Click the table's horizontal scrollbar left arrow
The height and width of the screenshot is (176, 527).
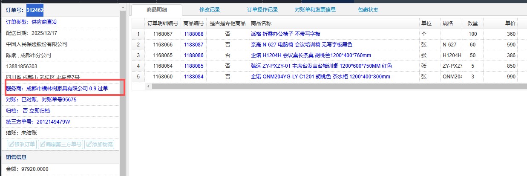pyautogui.click(x=149, y=86)
